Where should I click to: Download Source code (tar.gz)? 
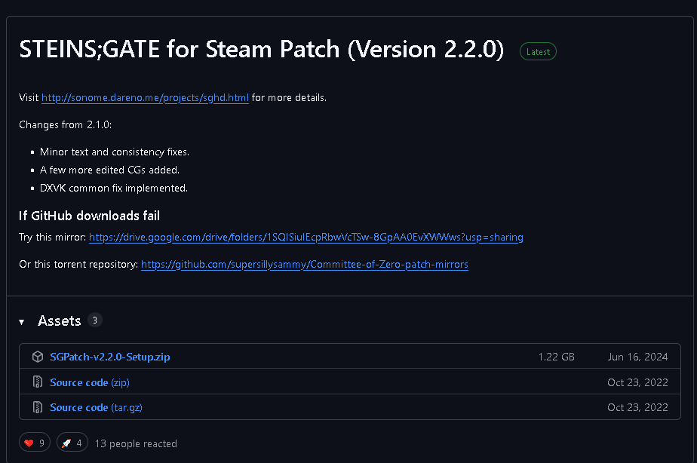pos(96,407)
